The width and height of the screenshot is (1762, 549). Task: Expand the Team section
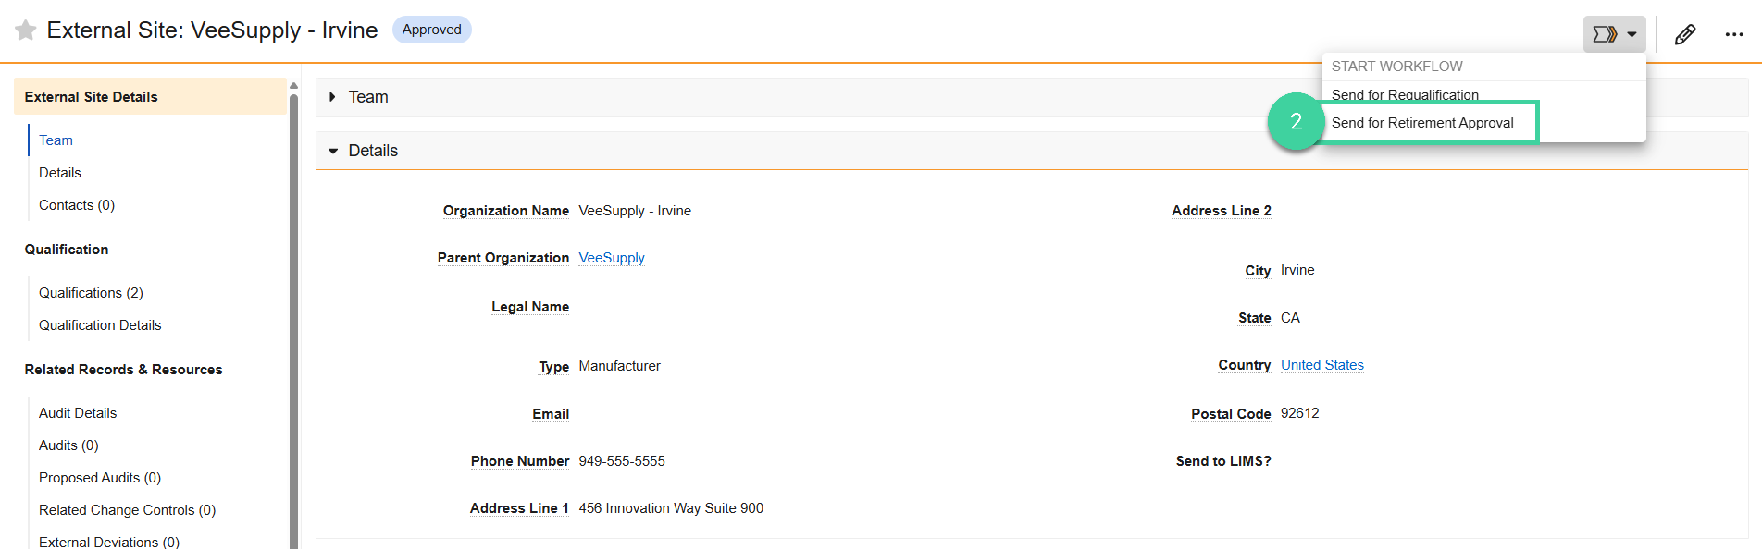click(x=333, y=96)
